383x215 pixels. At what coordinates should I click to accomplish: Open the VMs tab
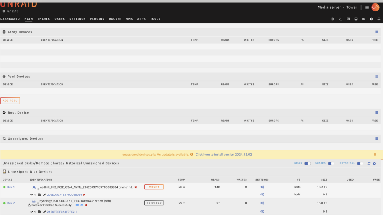(129, 19)
